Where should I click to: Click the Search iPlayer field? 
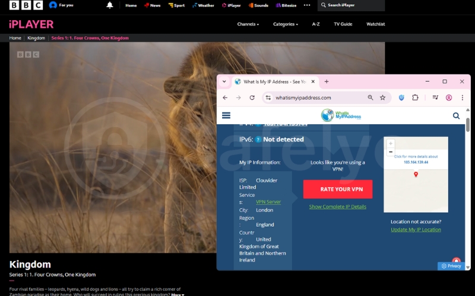351,5
